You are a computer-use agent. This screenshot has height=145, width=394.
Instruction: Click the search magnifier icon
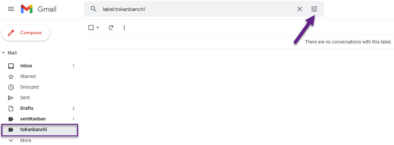point(93,9)
